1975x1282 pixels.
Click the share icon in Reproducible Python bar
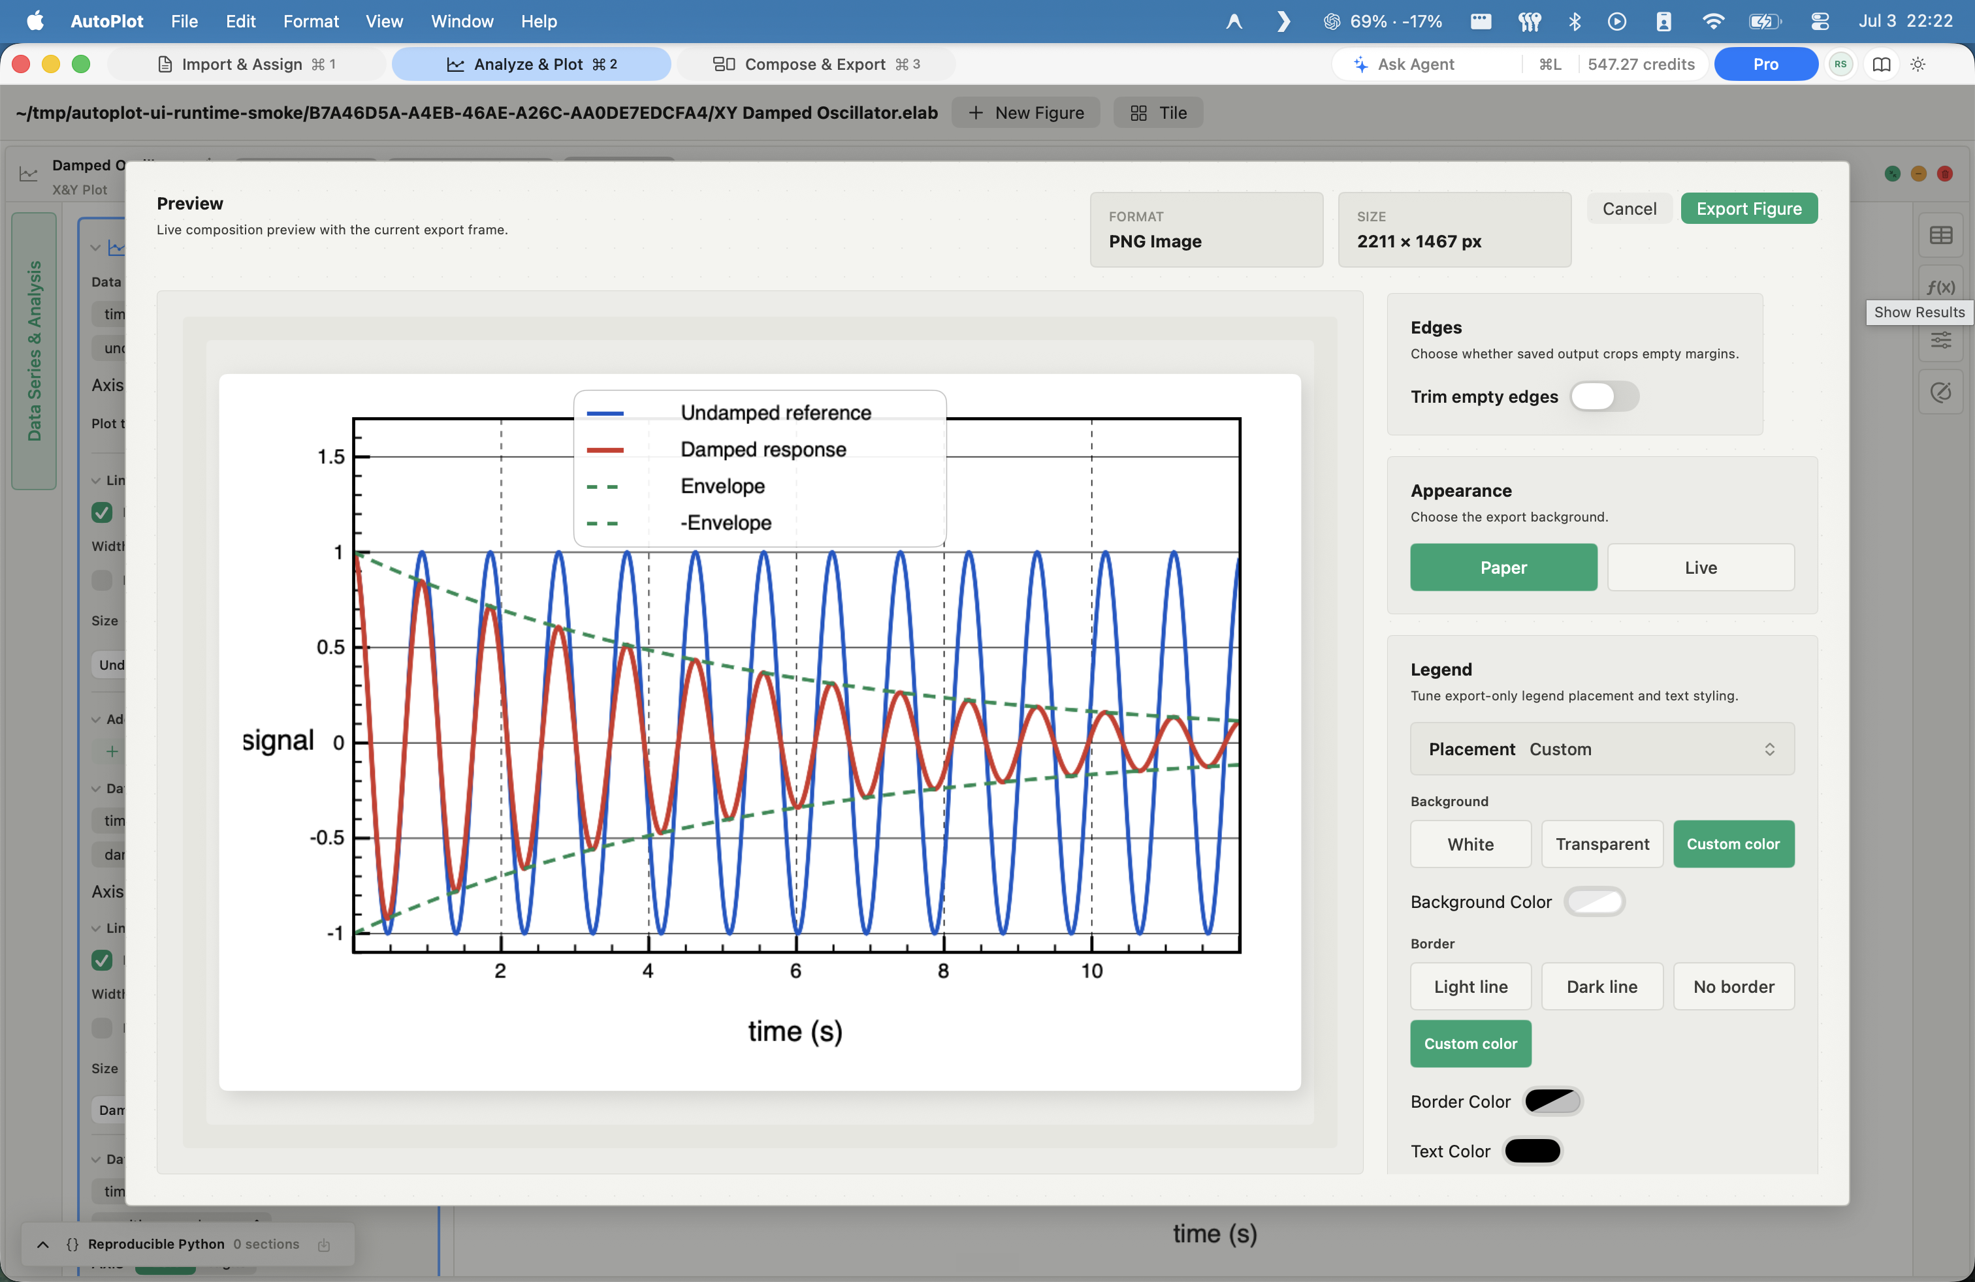pos(324,1244)
